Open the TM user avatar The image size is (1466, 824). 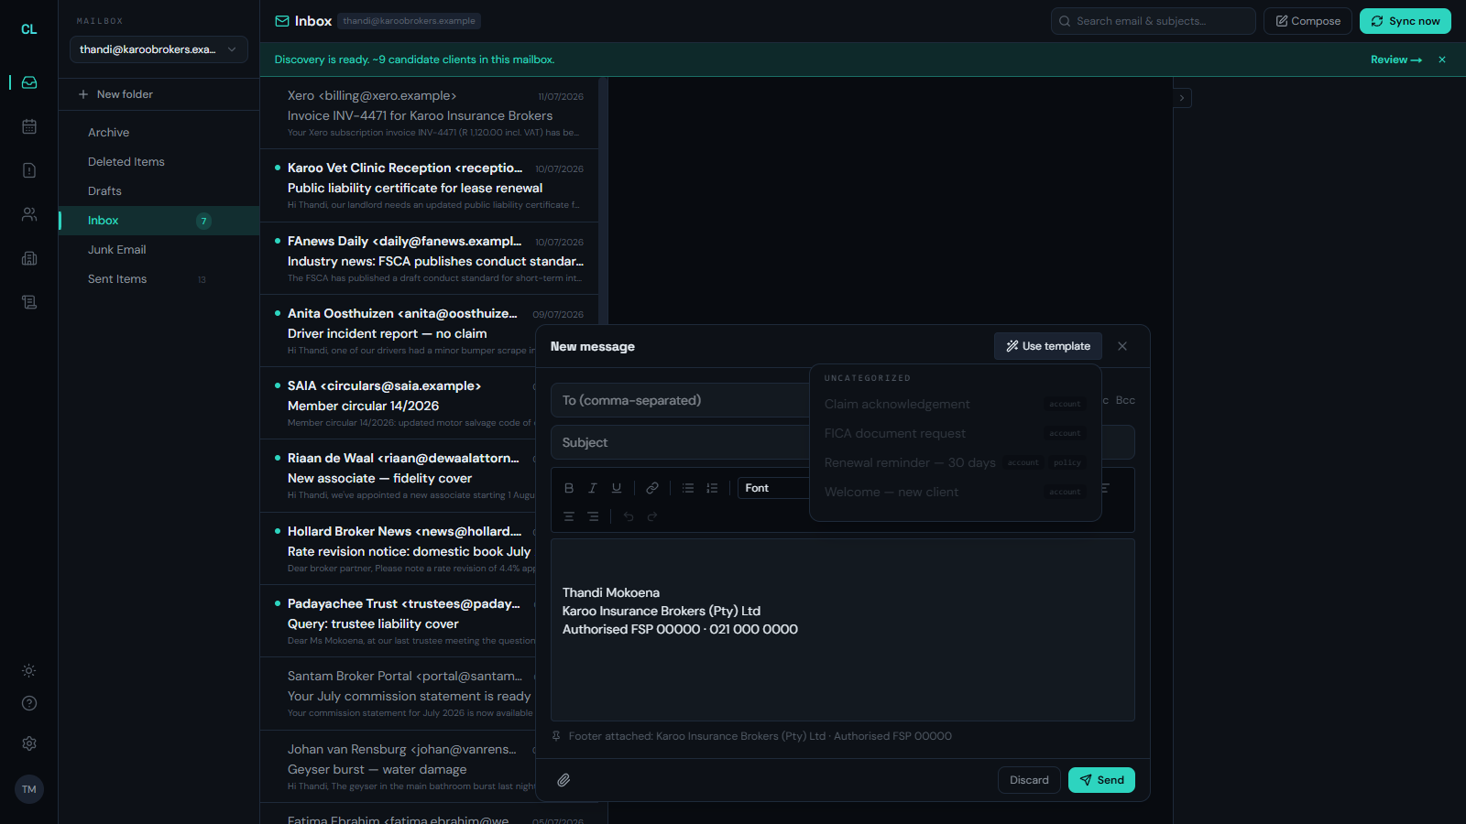pos(29,789)
